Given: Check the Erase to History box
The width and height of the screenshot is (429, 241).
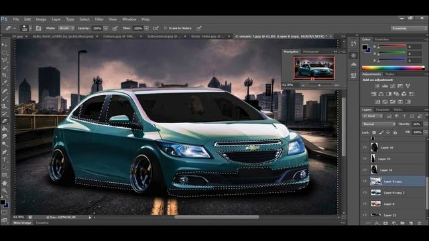Looking at the screenshot, I should pos(166,28).
